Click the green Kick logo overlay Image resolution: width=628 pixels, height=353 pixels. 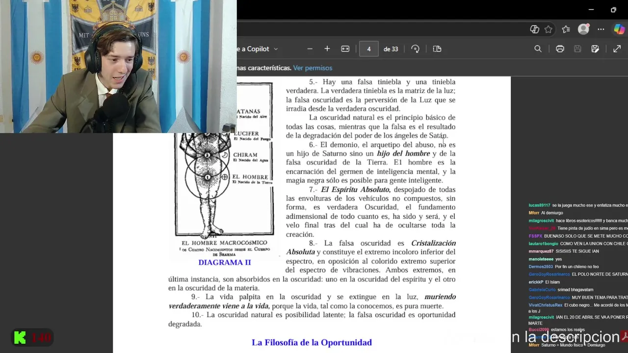coord(20,337)
